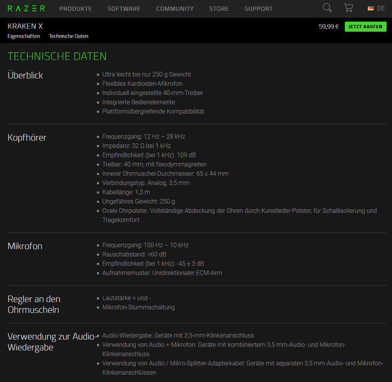This screenshot has height=382, width=392.
Task: Open the SUPPORT menu
Action: coord(259,9)
